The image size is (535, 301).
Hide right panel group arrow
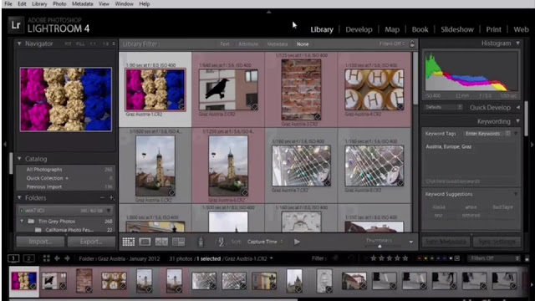coord(532,145)
